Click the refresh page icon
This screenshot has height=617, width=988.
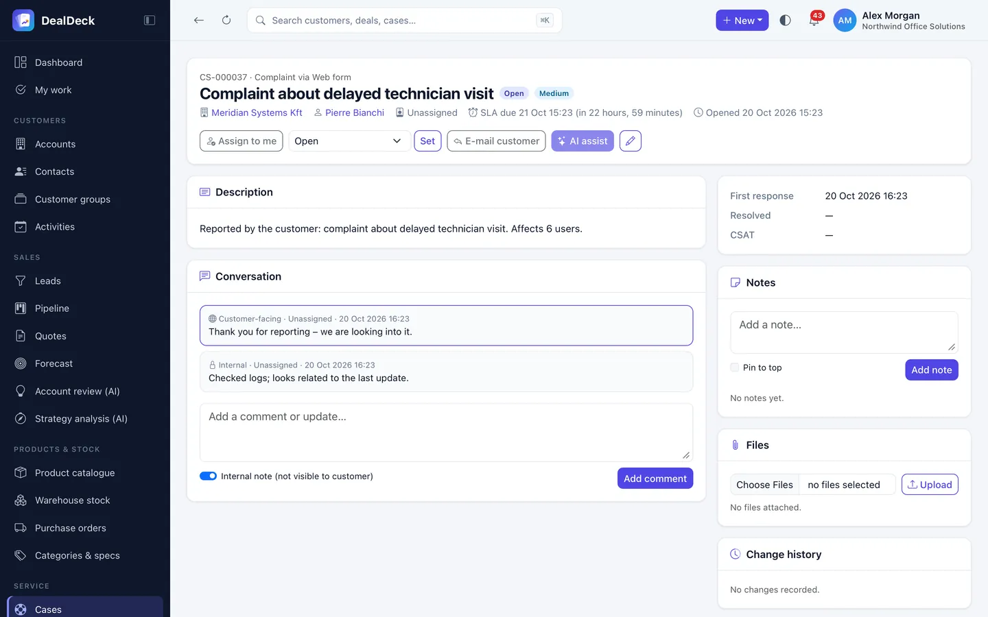(x=226, y=21)
